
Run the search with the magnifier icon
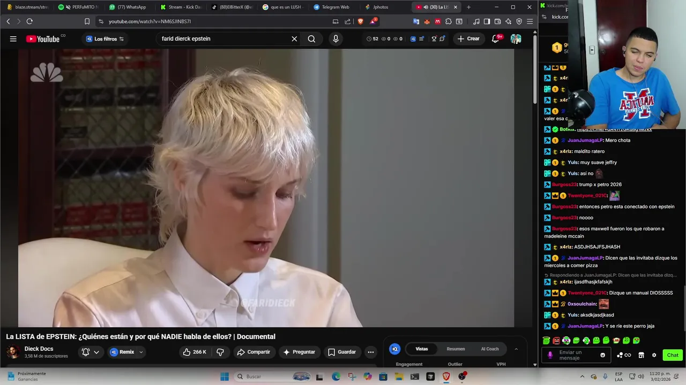[x=311, y=38]
